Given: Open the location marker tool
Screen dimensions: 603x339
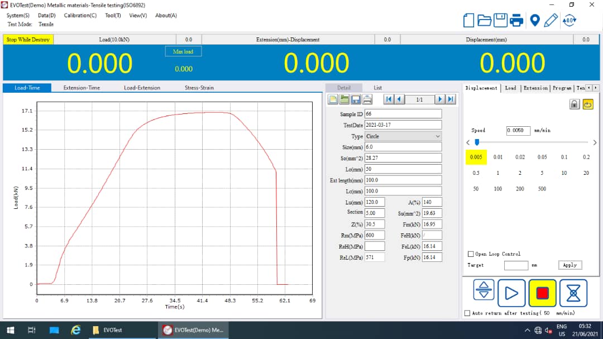Looking at the screenshot, I should 535,20.
